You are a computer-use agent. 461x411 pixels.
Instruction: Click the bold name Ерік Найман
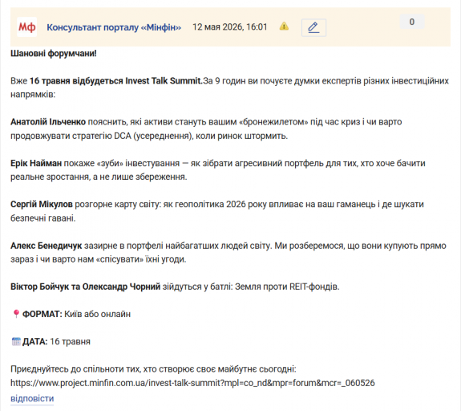point(36,163)
